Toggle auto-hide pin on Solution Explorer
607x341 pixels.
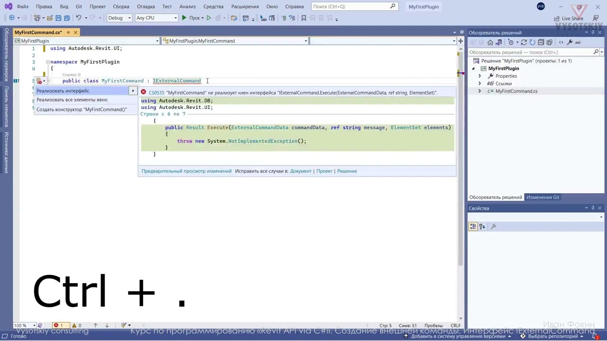pyautogui.click(x=593, y=33)
